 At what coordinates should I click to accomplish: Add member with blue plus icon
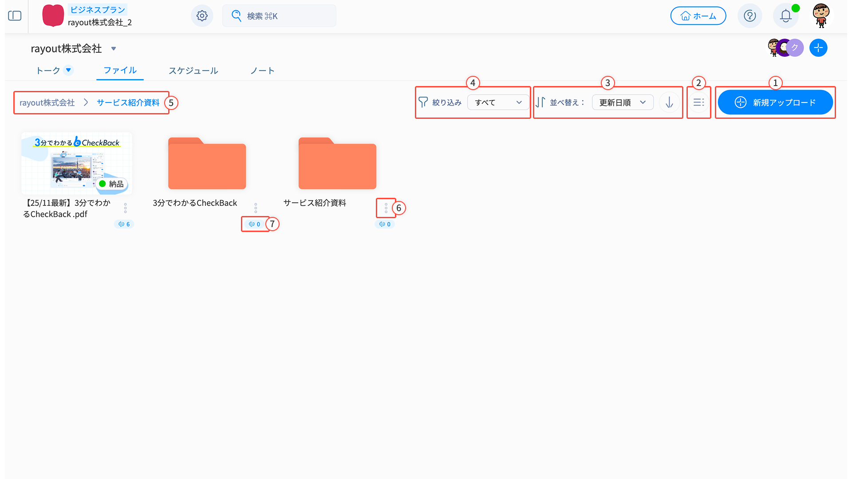click(x=818, y=48)
